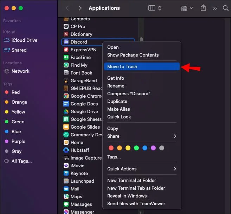Click the Search magnifier icon
The width and height of the screenshot is (231, 214).
point(225,8)
